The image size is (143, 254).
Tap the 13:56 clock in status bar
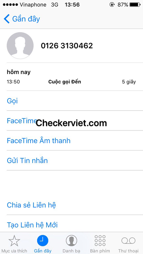click(72, 5)
